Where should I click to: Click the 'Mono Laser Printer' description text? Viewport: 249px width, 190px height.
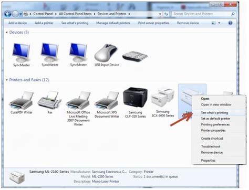click(x=106, y=182)
